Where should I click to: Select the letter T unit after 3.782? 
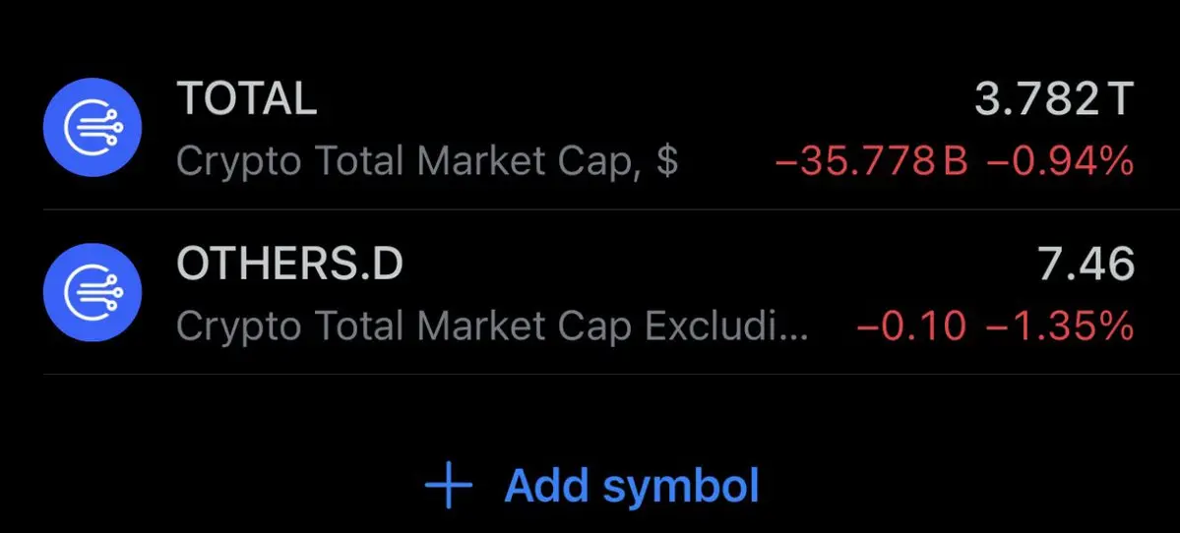click(1119, 99)
